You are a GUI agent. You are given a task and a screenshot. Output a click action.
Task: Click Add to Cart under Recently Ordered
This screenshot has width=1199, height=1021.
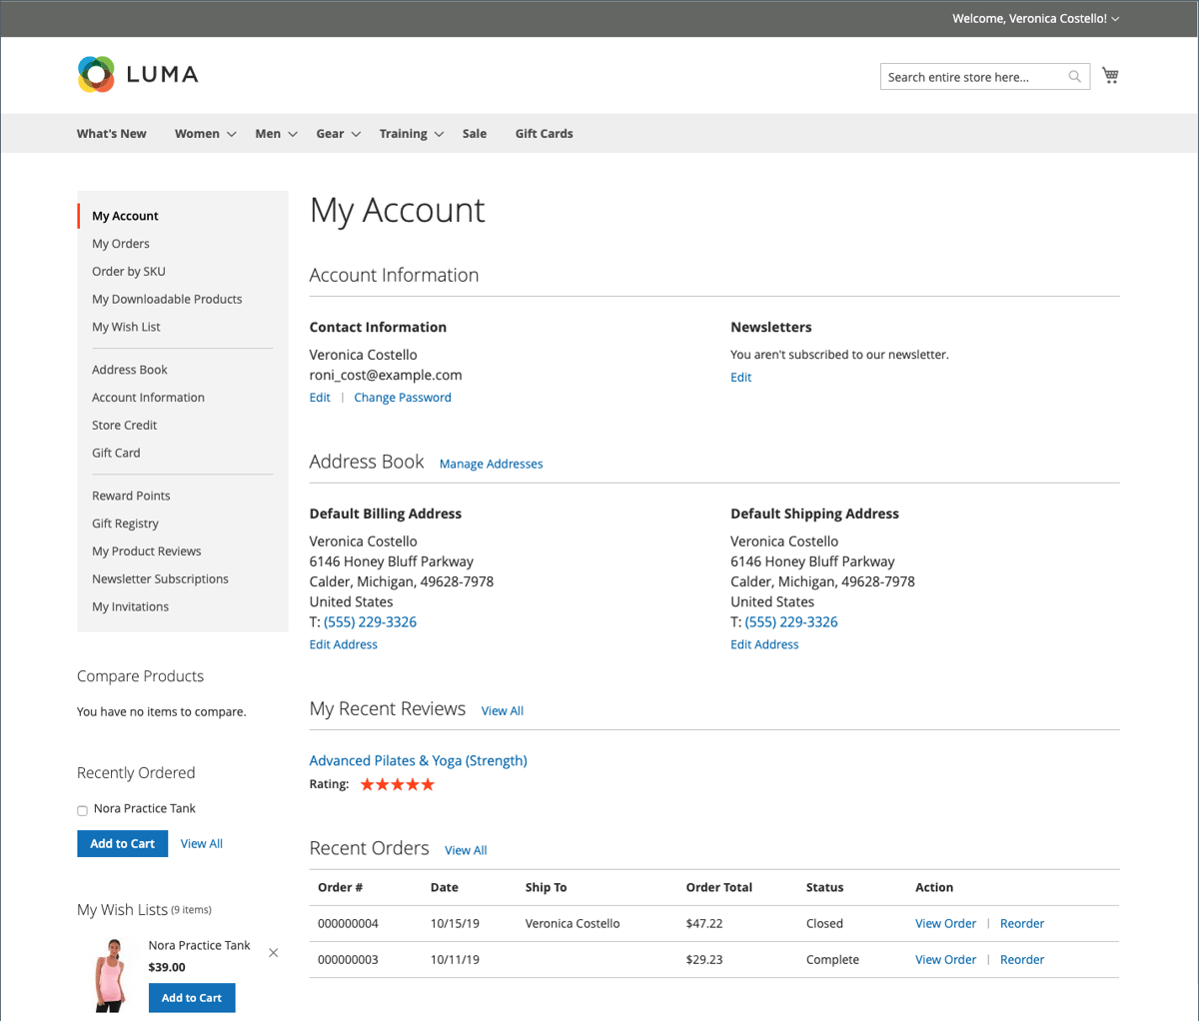[122, 843]
